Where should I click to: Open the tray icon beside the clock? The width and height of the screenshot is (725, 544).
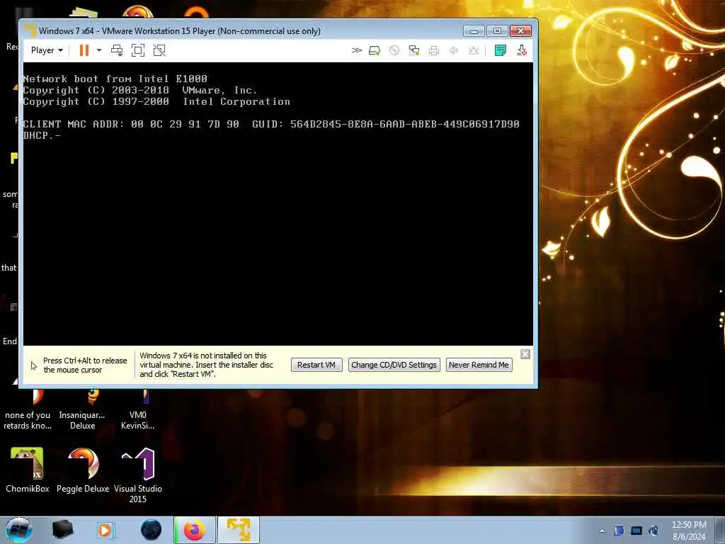point(653,531)
